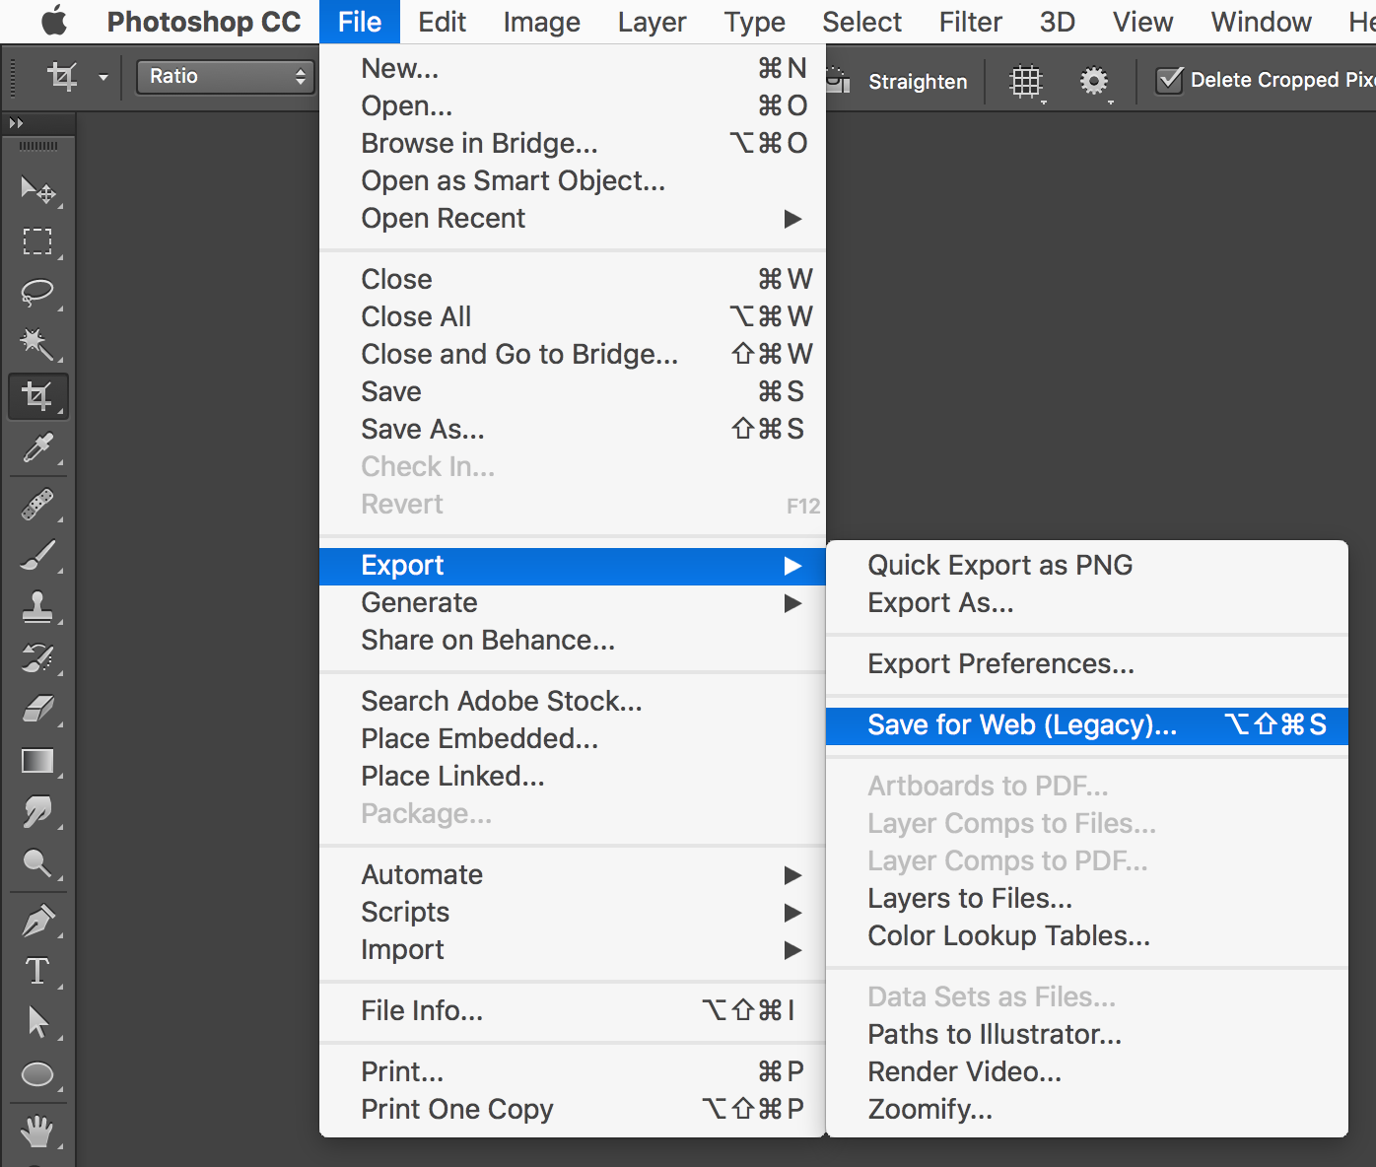Choose Quick Export as PNG
Image resolution: width=1376 pixels, height=1167 pixels.
(999, 565)
